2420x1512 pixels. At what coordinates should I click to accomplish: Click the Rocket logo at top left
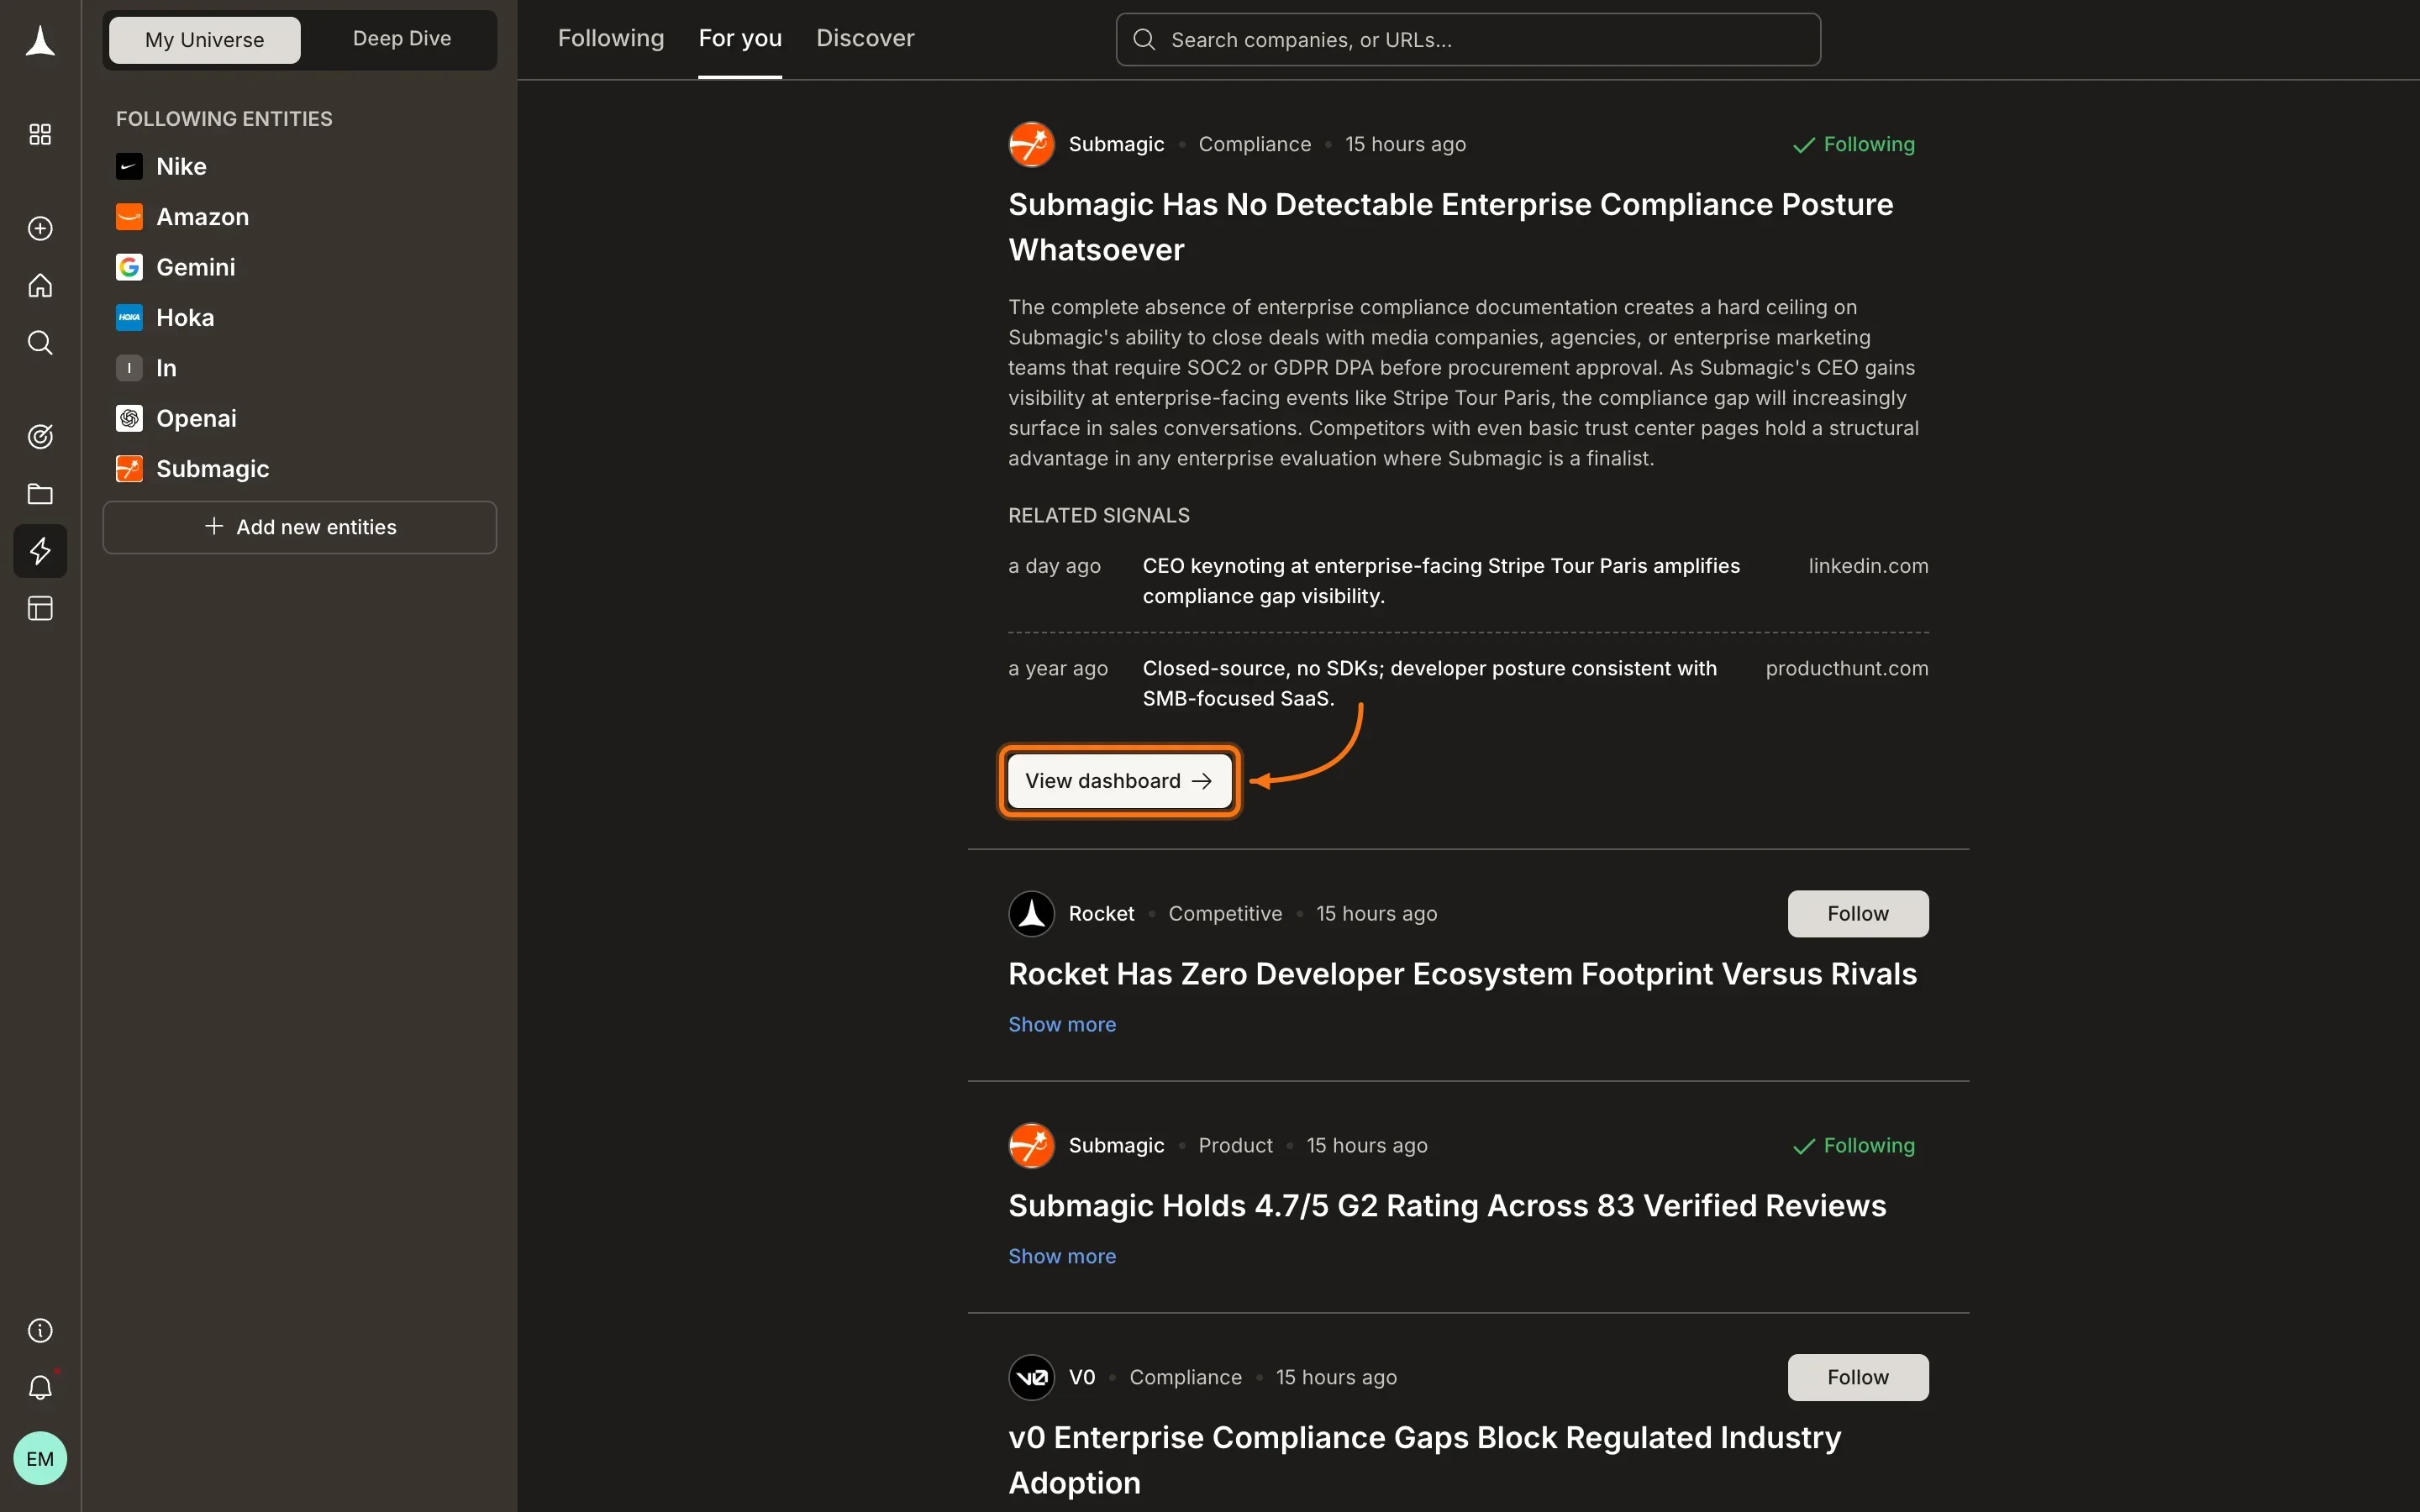pos(40,41)
